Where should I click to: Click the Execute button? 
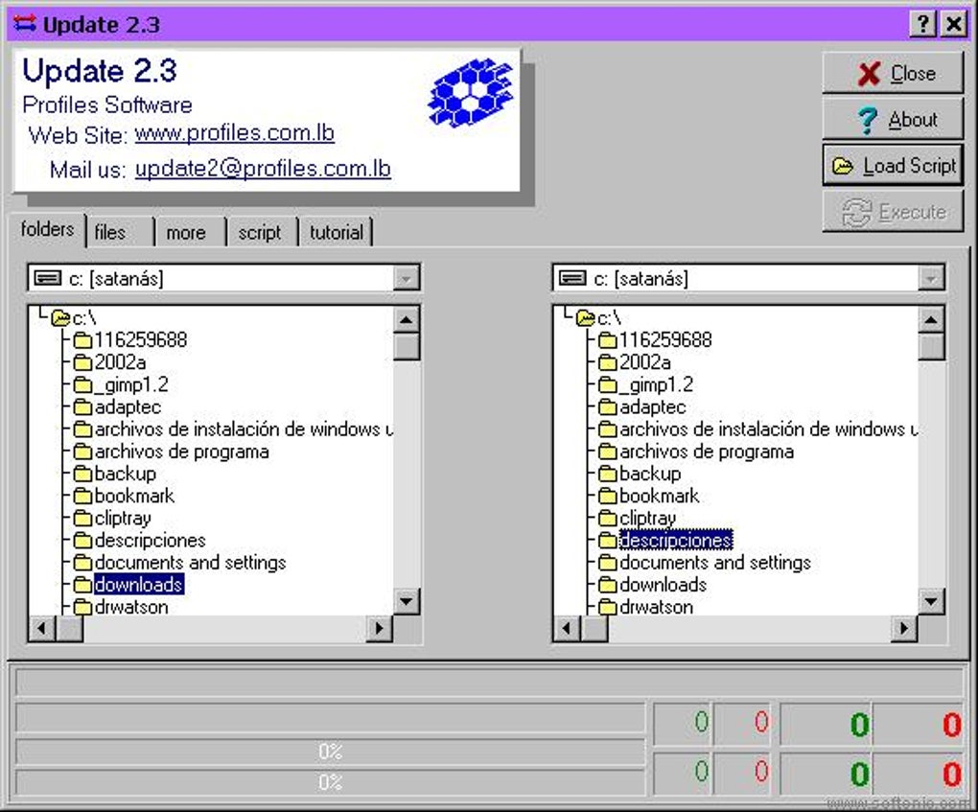pos(894,212)
